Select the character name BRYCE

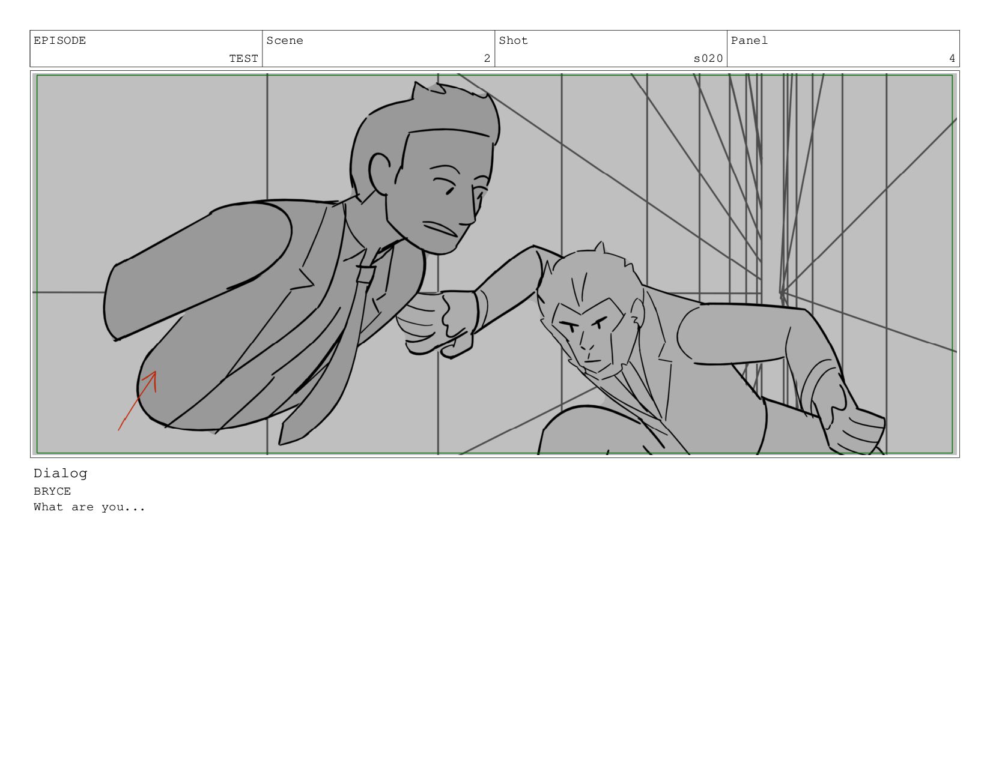(52, 491)
